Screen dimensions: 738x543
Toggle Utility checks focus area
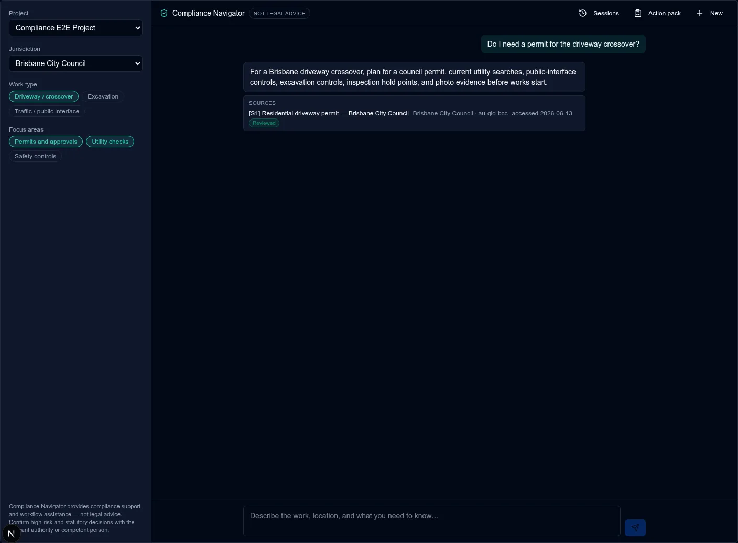click(110, 142)
